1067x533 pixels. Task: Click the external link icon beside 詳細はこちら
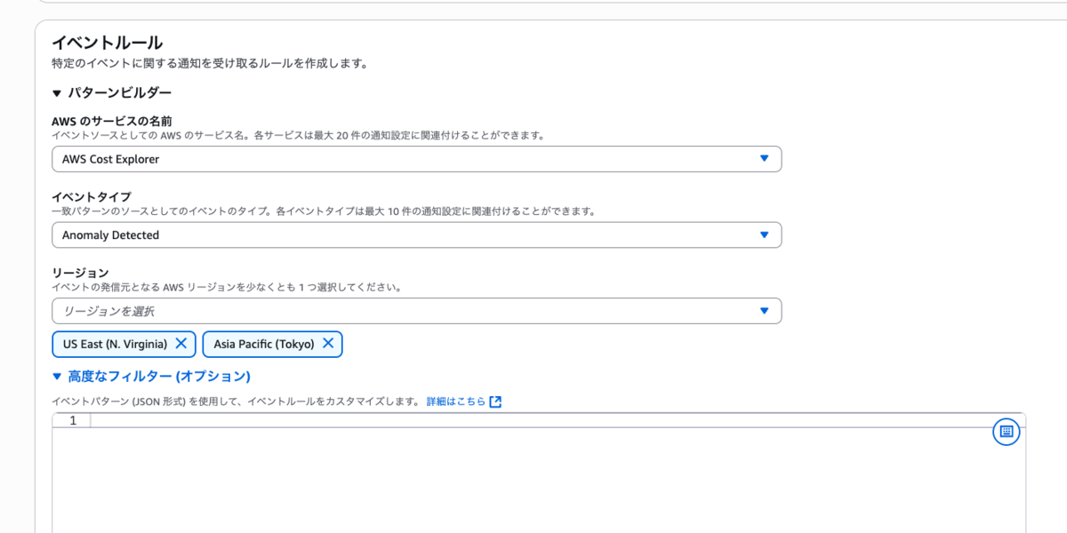[496, 402]
